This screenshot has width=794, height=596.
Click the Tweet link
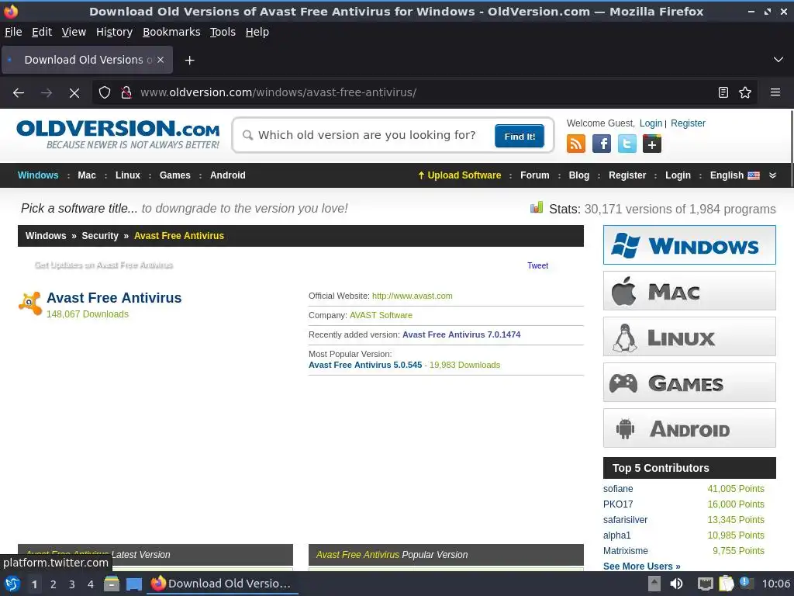tap(538, 265)
